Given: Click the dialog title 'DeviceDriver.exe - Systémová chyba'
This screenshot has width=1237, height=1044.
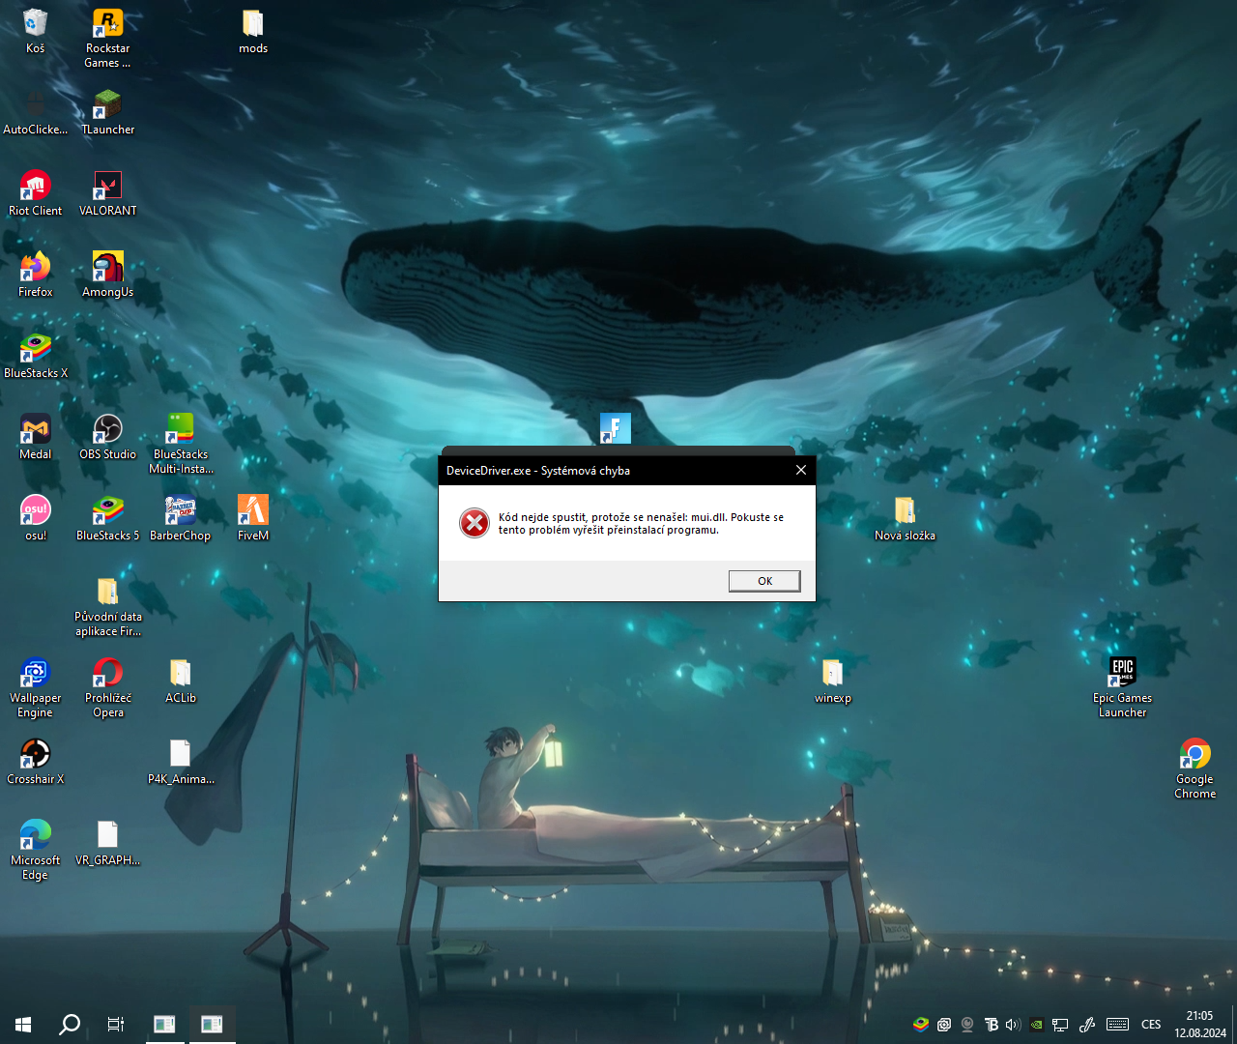Looking at the screenshot, I should click(538, 471).
